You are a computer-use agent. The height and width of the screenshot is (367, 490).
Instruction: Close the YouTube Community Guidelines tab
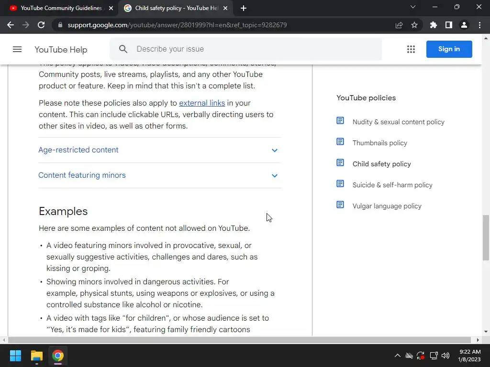click(111, 8)
